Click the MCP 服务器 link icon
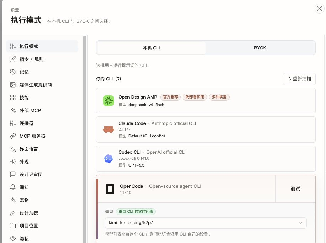The width and height of the screenshot is (326, 243). (x=13, y=136)
